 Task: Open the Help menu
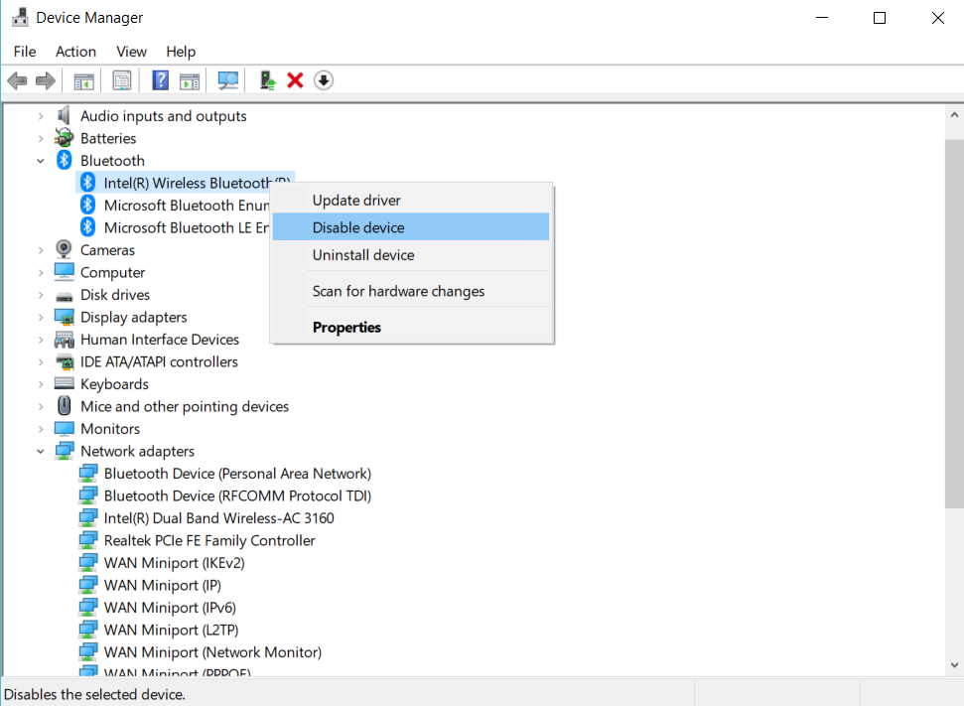click(x=181, y=52)
